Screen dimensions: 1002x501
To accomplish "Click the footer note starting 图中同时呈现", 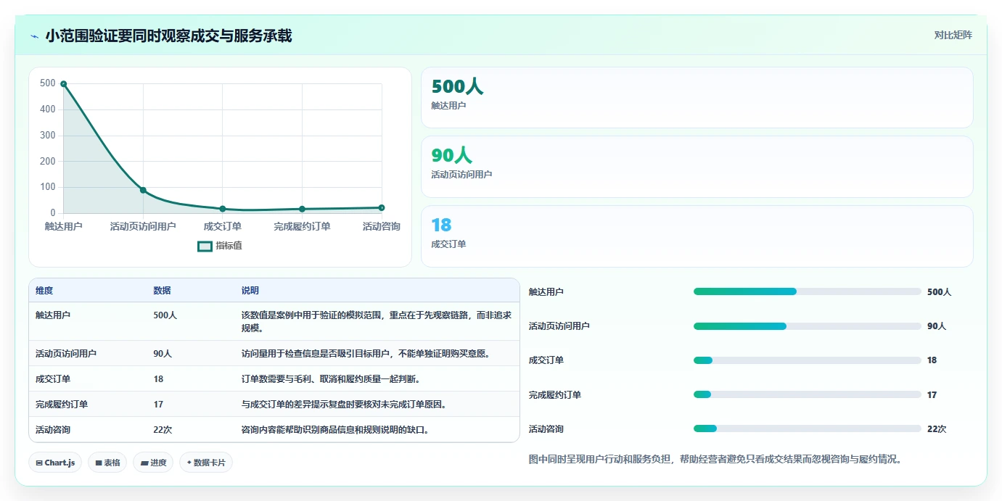I will coord(715,459).
